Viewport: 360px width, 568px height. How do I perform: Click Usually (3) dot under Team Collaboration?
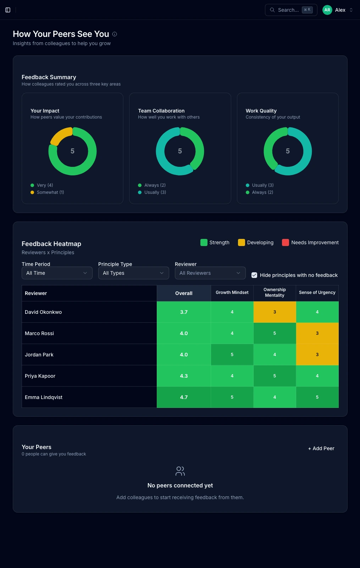point(140,192)
